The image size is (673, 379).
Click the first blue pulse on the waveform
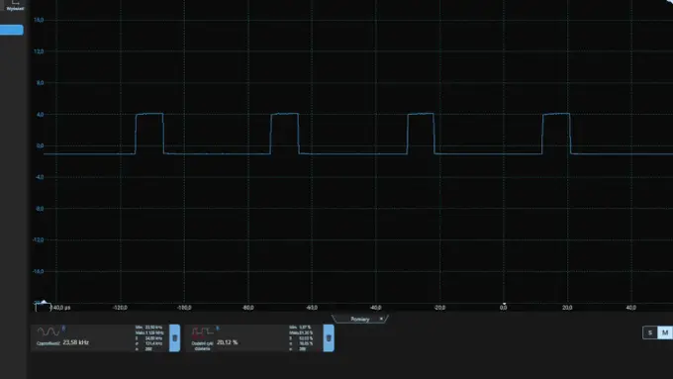149,133
